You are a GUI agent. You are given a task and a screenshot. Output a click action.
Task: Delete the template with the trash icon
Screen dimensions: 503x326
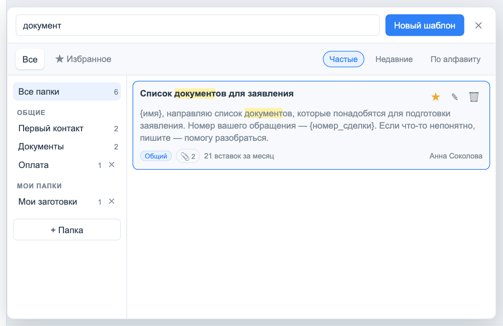coord(474,96)
